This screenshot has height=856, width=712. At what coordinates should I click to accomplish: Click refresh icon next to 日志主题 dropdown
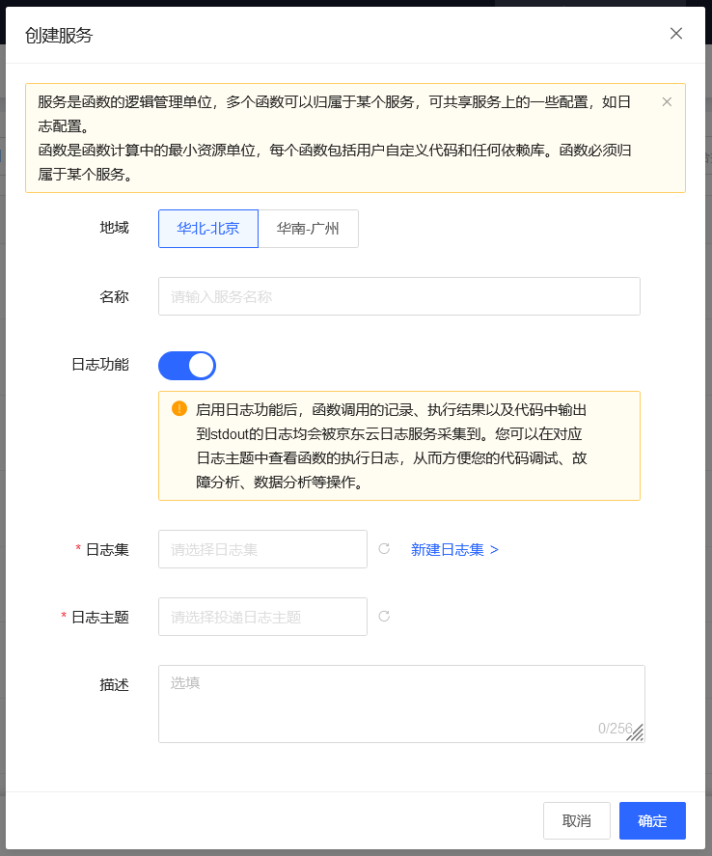pos(384,617)
